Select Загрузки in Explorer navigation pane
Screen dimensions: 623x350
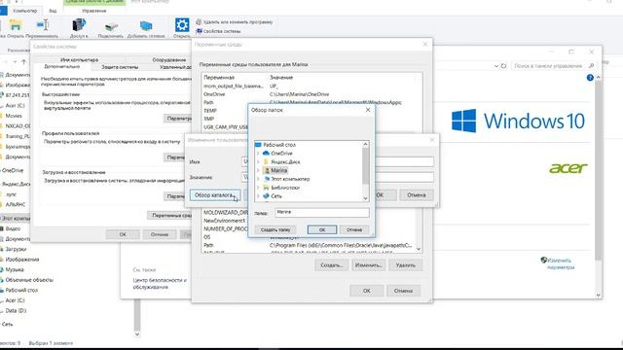click(16, 249)
